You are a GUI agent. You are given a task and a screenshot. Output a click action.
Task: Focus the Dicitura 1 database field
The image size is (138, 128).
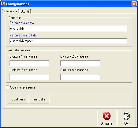coord(29,63)
